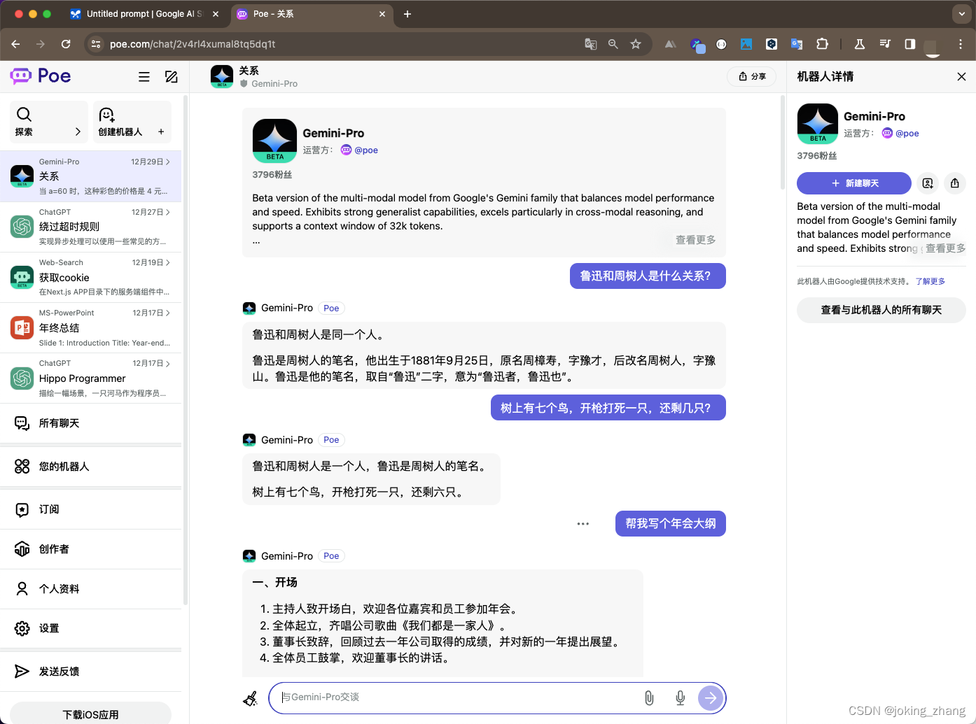Click the clear context broom icon
The height and width of the screenshot is (724, 976).
pos(250,698)
